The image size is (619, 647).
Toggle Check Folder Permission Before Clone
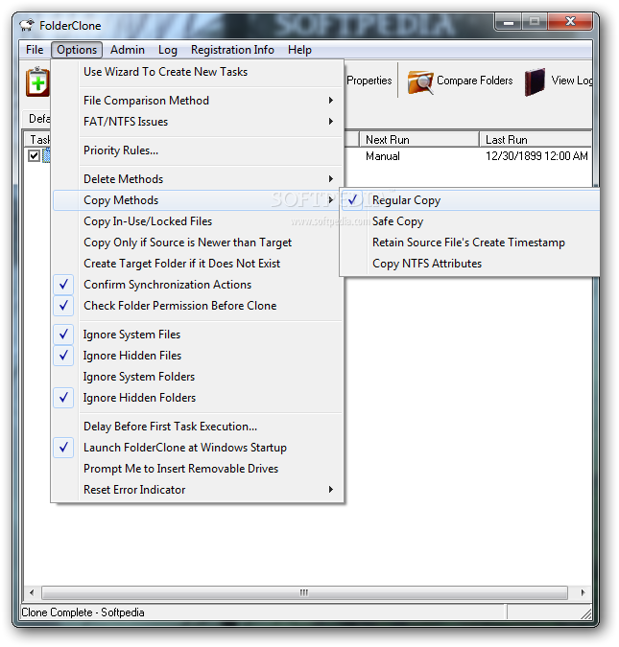(199, 306)
